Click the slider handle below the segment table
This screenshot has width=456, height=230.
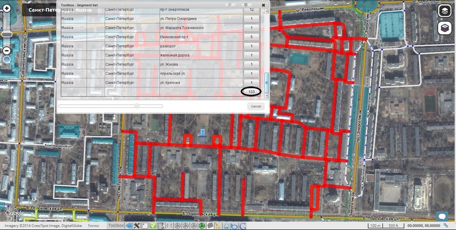pyautogui.click(x=137, y=106)
